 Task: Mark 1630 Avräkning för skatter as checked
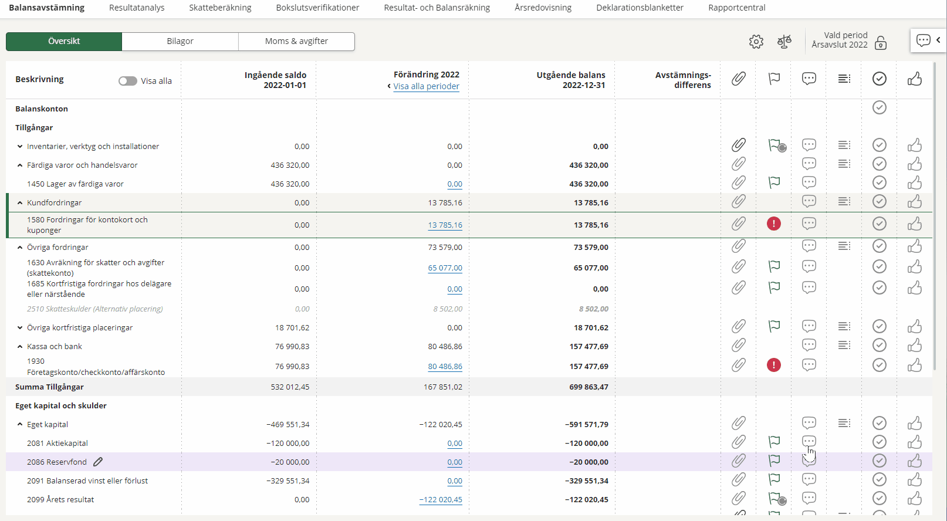tap(879, 267)
